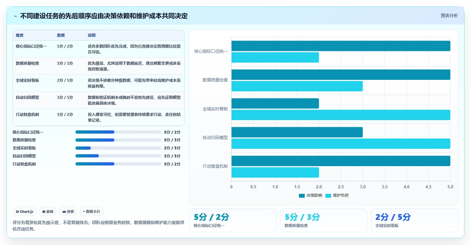Select 全域实时看板 table row cell
471x245 pixels.
(x=27, y=80)
